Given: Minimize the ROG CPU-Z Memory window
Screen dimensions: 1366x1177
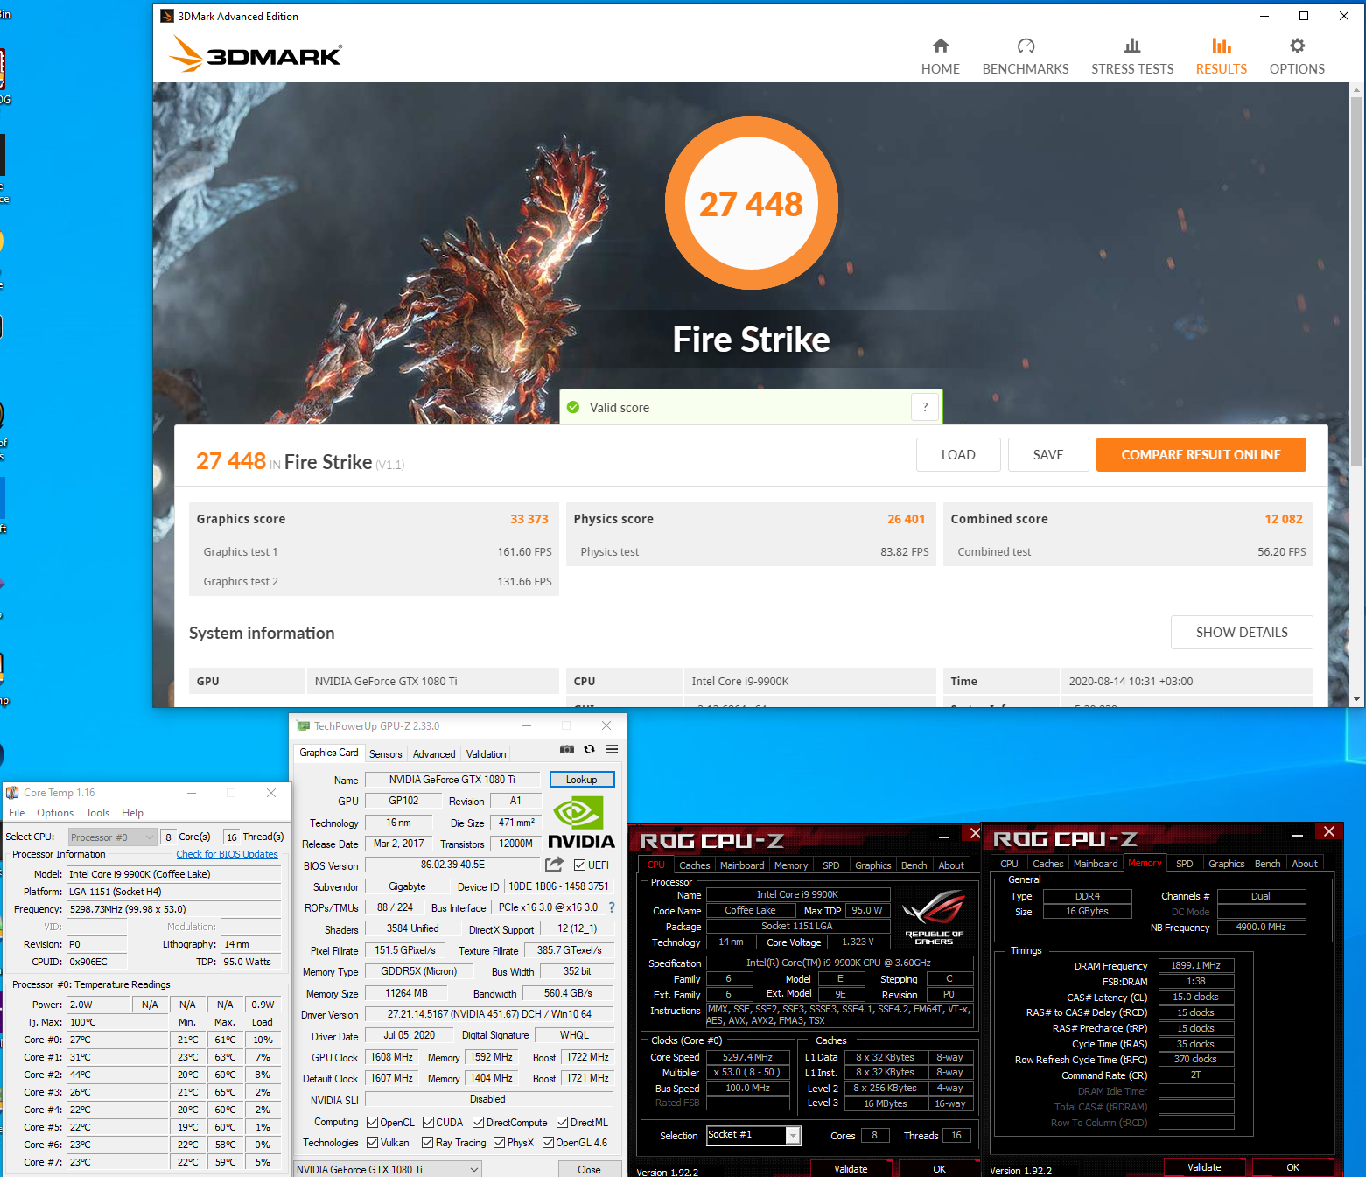Looking at the screenshot, I should tap(1298, 836).
